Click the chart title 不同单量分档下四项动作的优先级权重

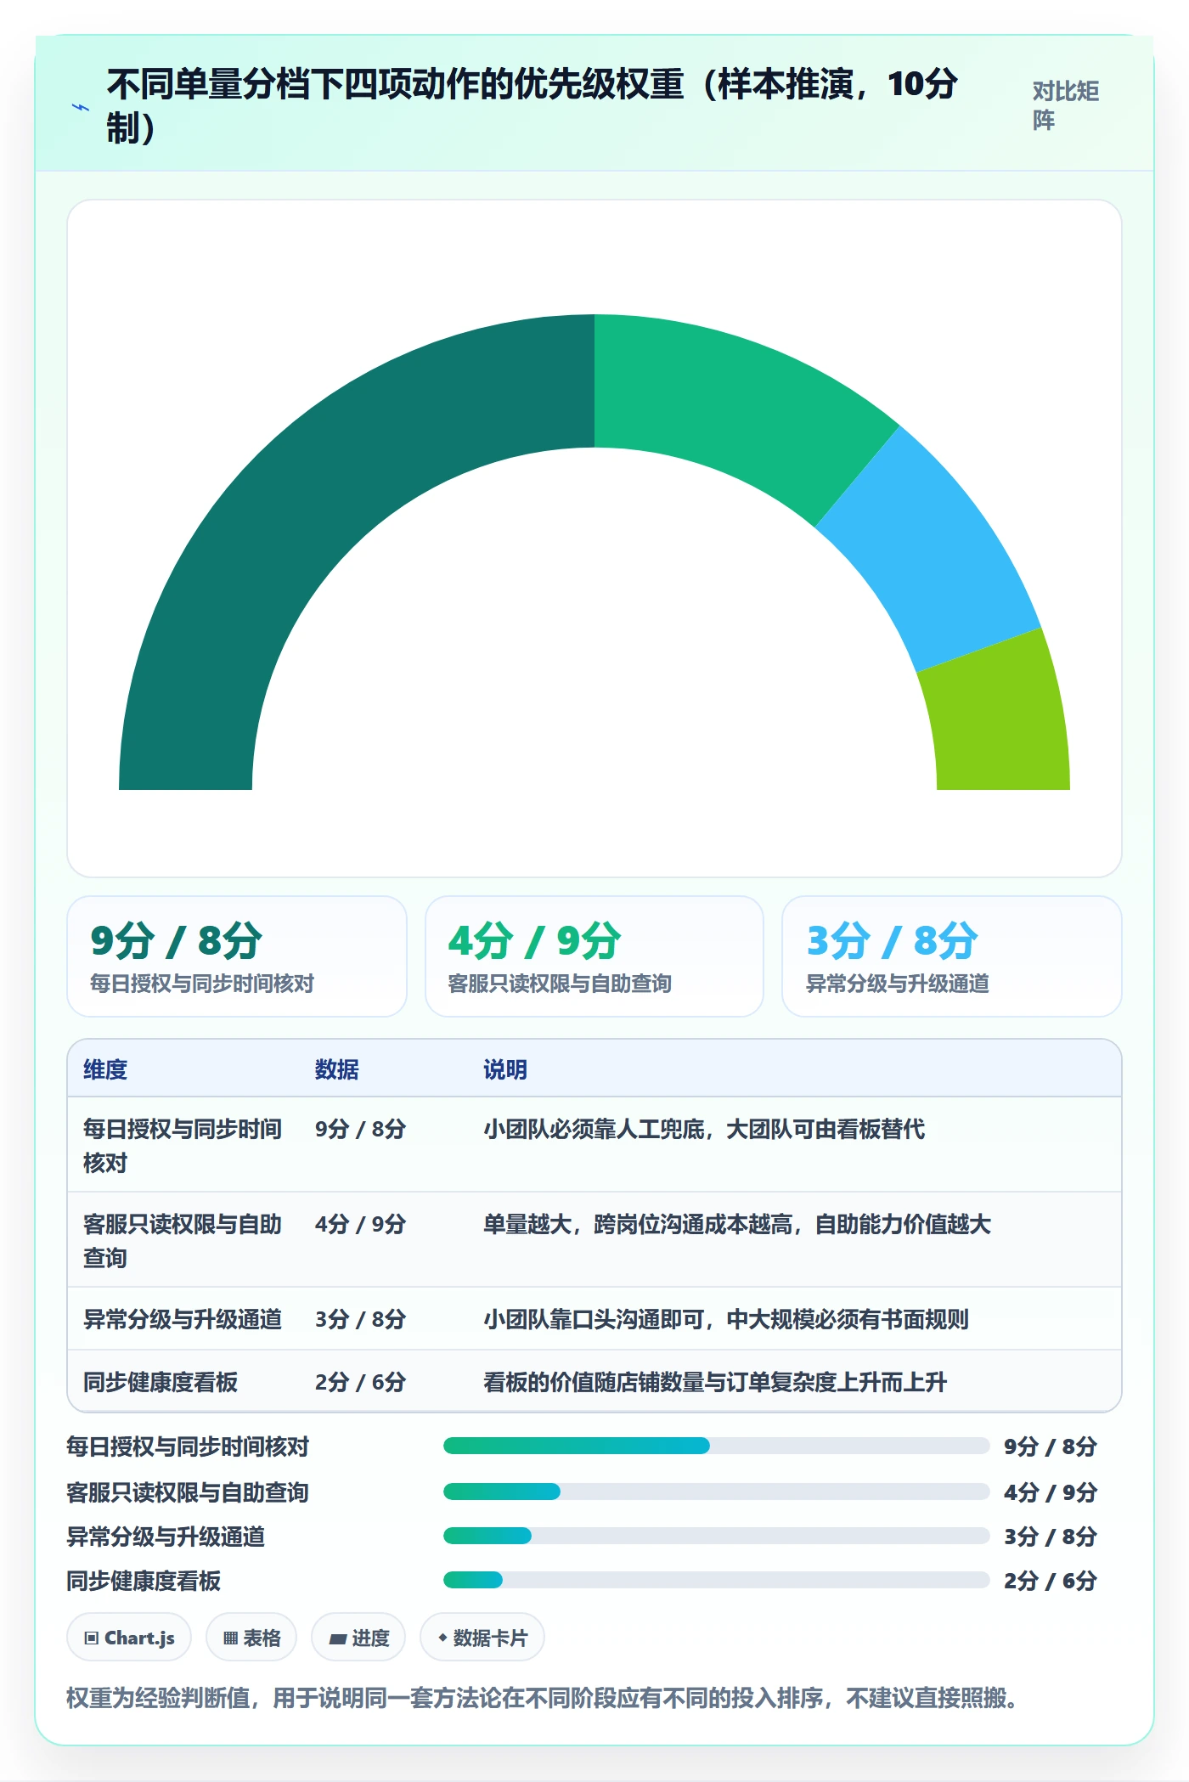click(533, 105)
